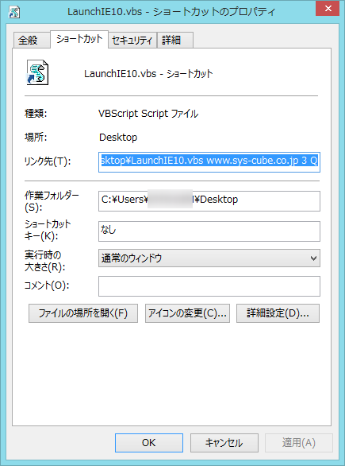The height and width of the screenshot is (466, 345).
Task: Open 詳細設定 advanced settings
Action: point(278,313)
